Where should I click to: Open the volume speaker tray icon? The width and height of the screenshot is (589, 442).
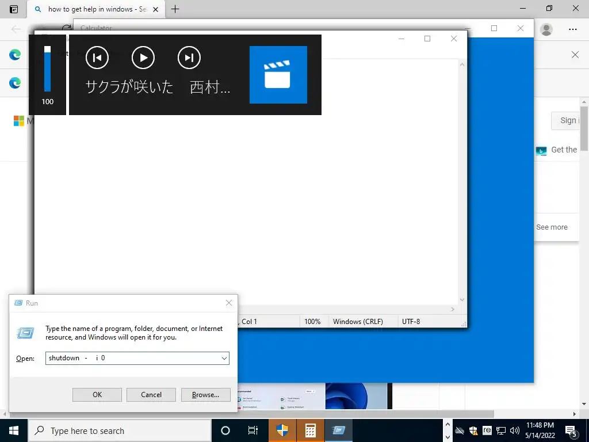pos(515,430)
